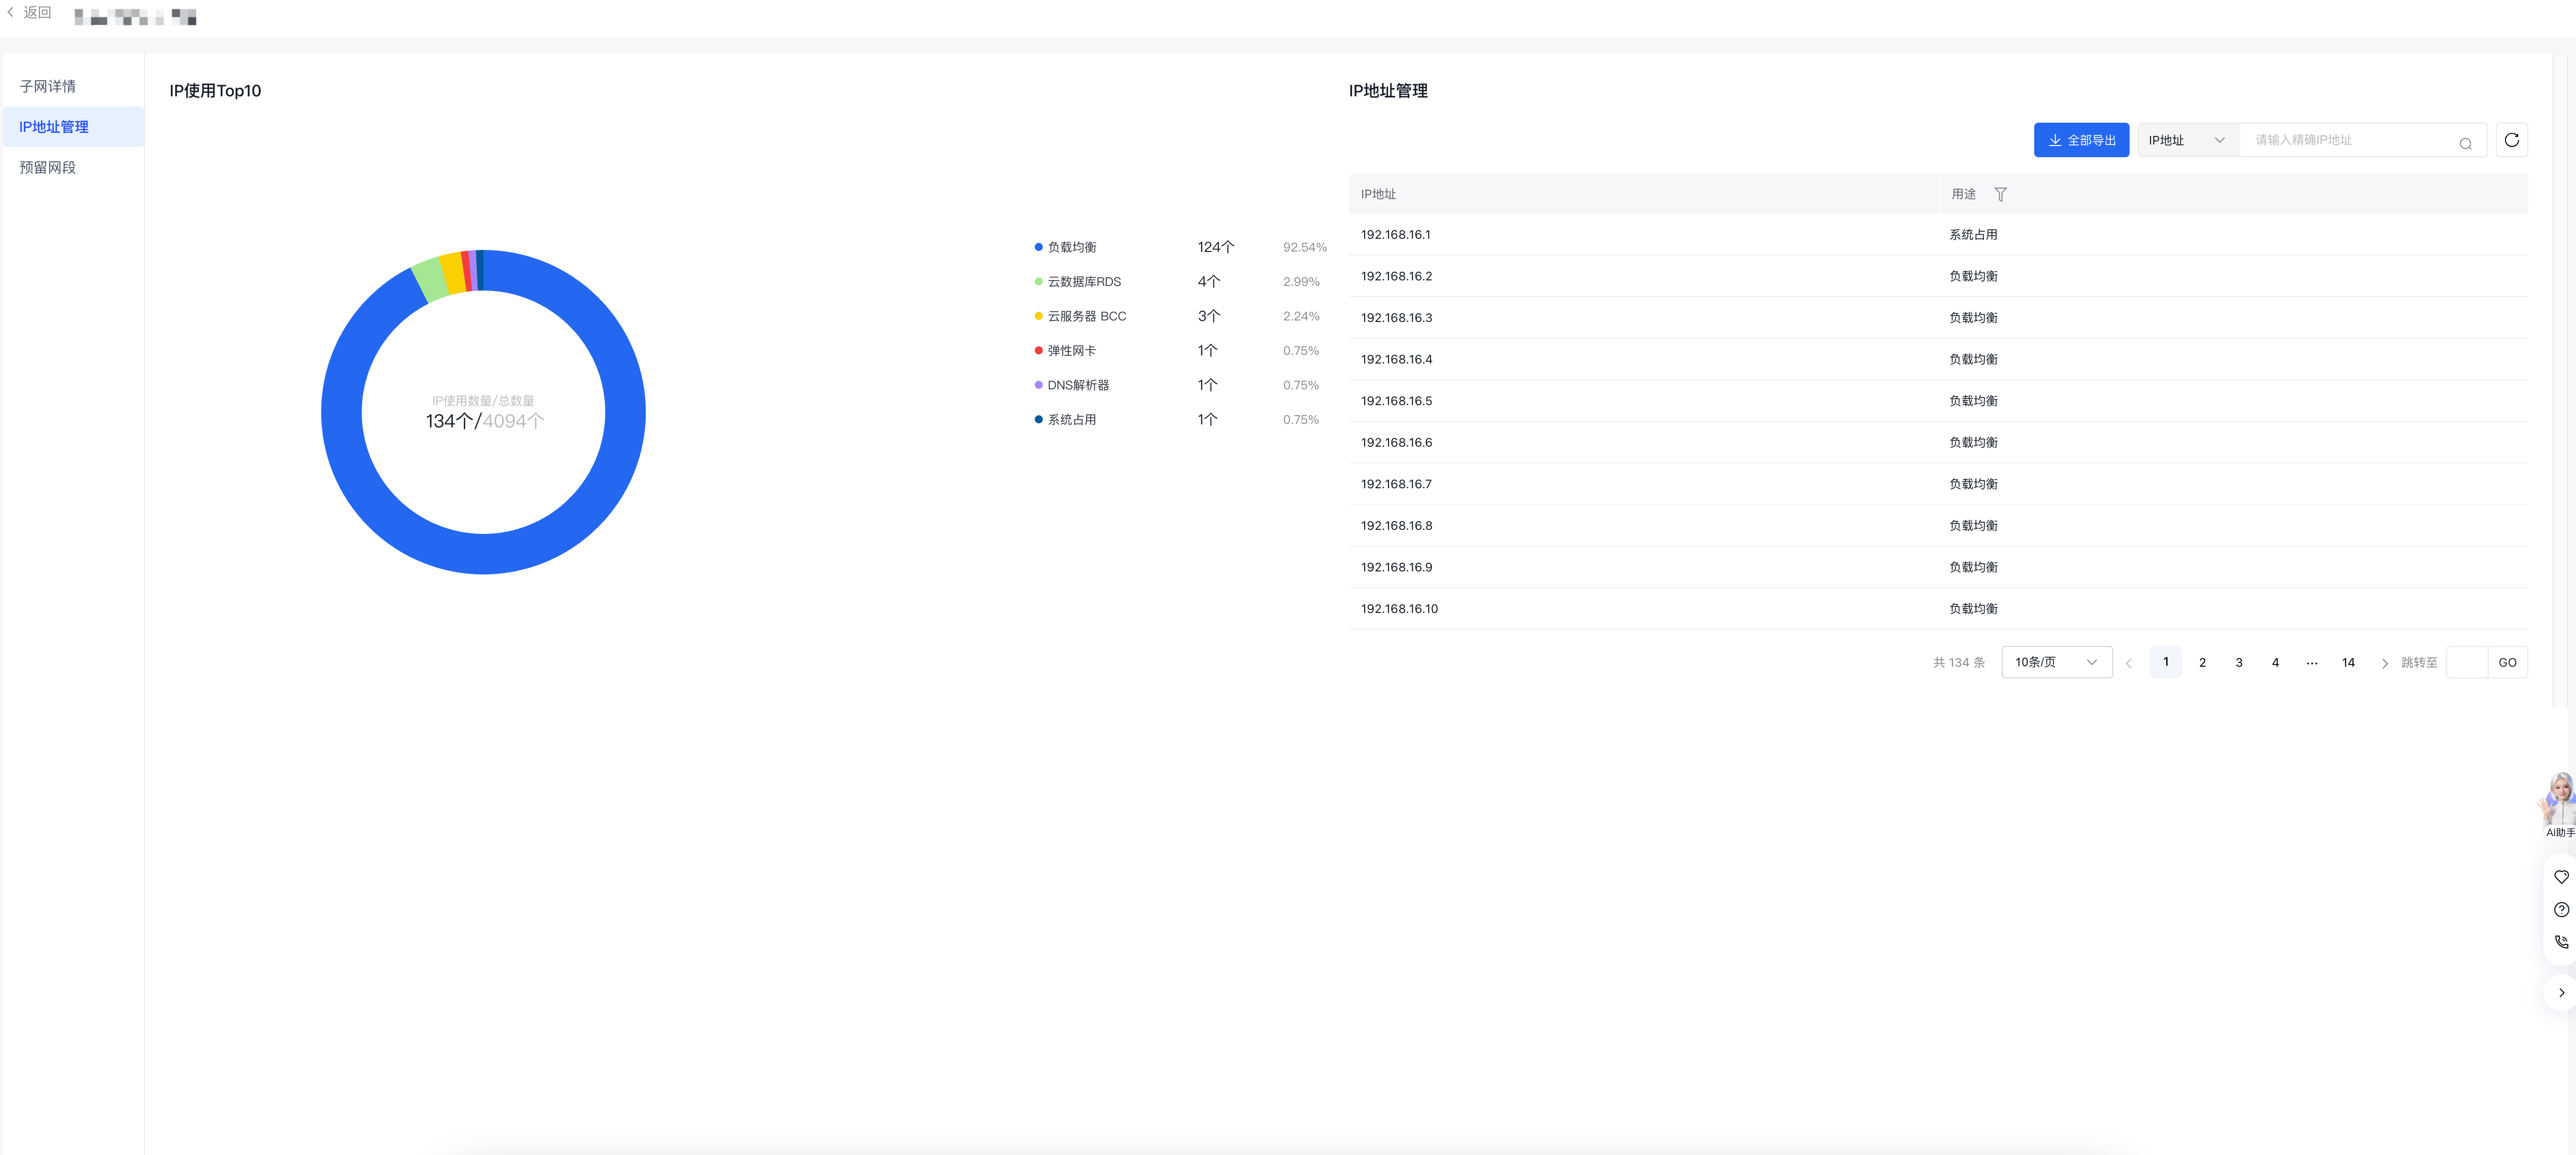2576x1155 pixels.
Task: Click IP address 192.168.16.6
Action: click(1396, 443)
